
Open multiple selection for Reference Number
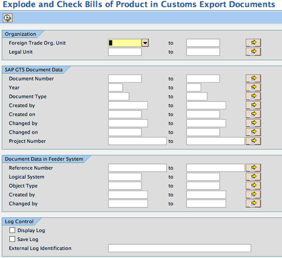click(x=253, y=167)
